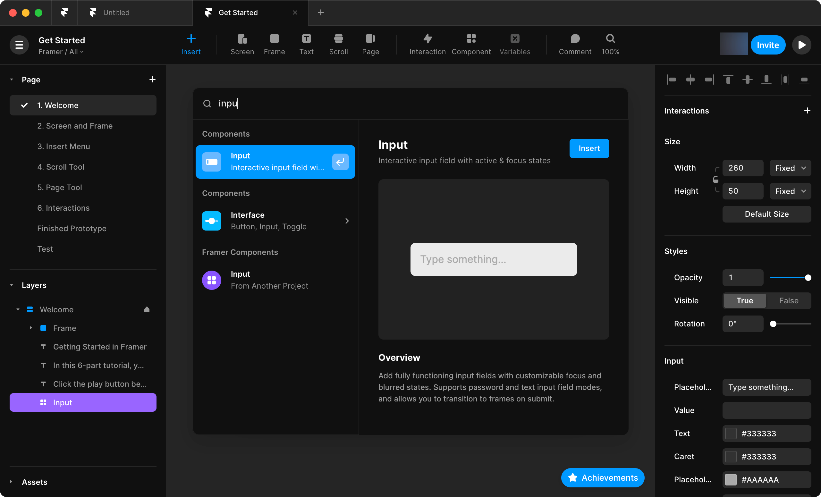Open the placeholder color swatch #AAAAAA

click(x=731, y=480)
